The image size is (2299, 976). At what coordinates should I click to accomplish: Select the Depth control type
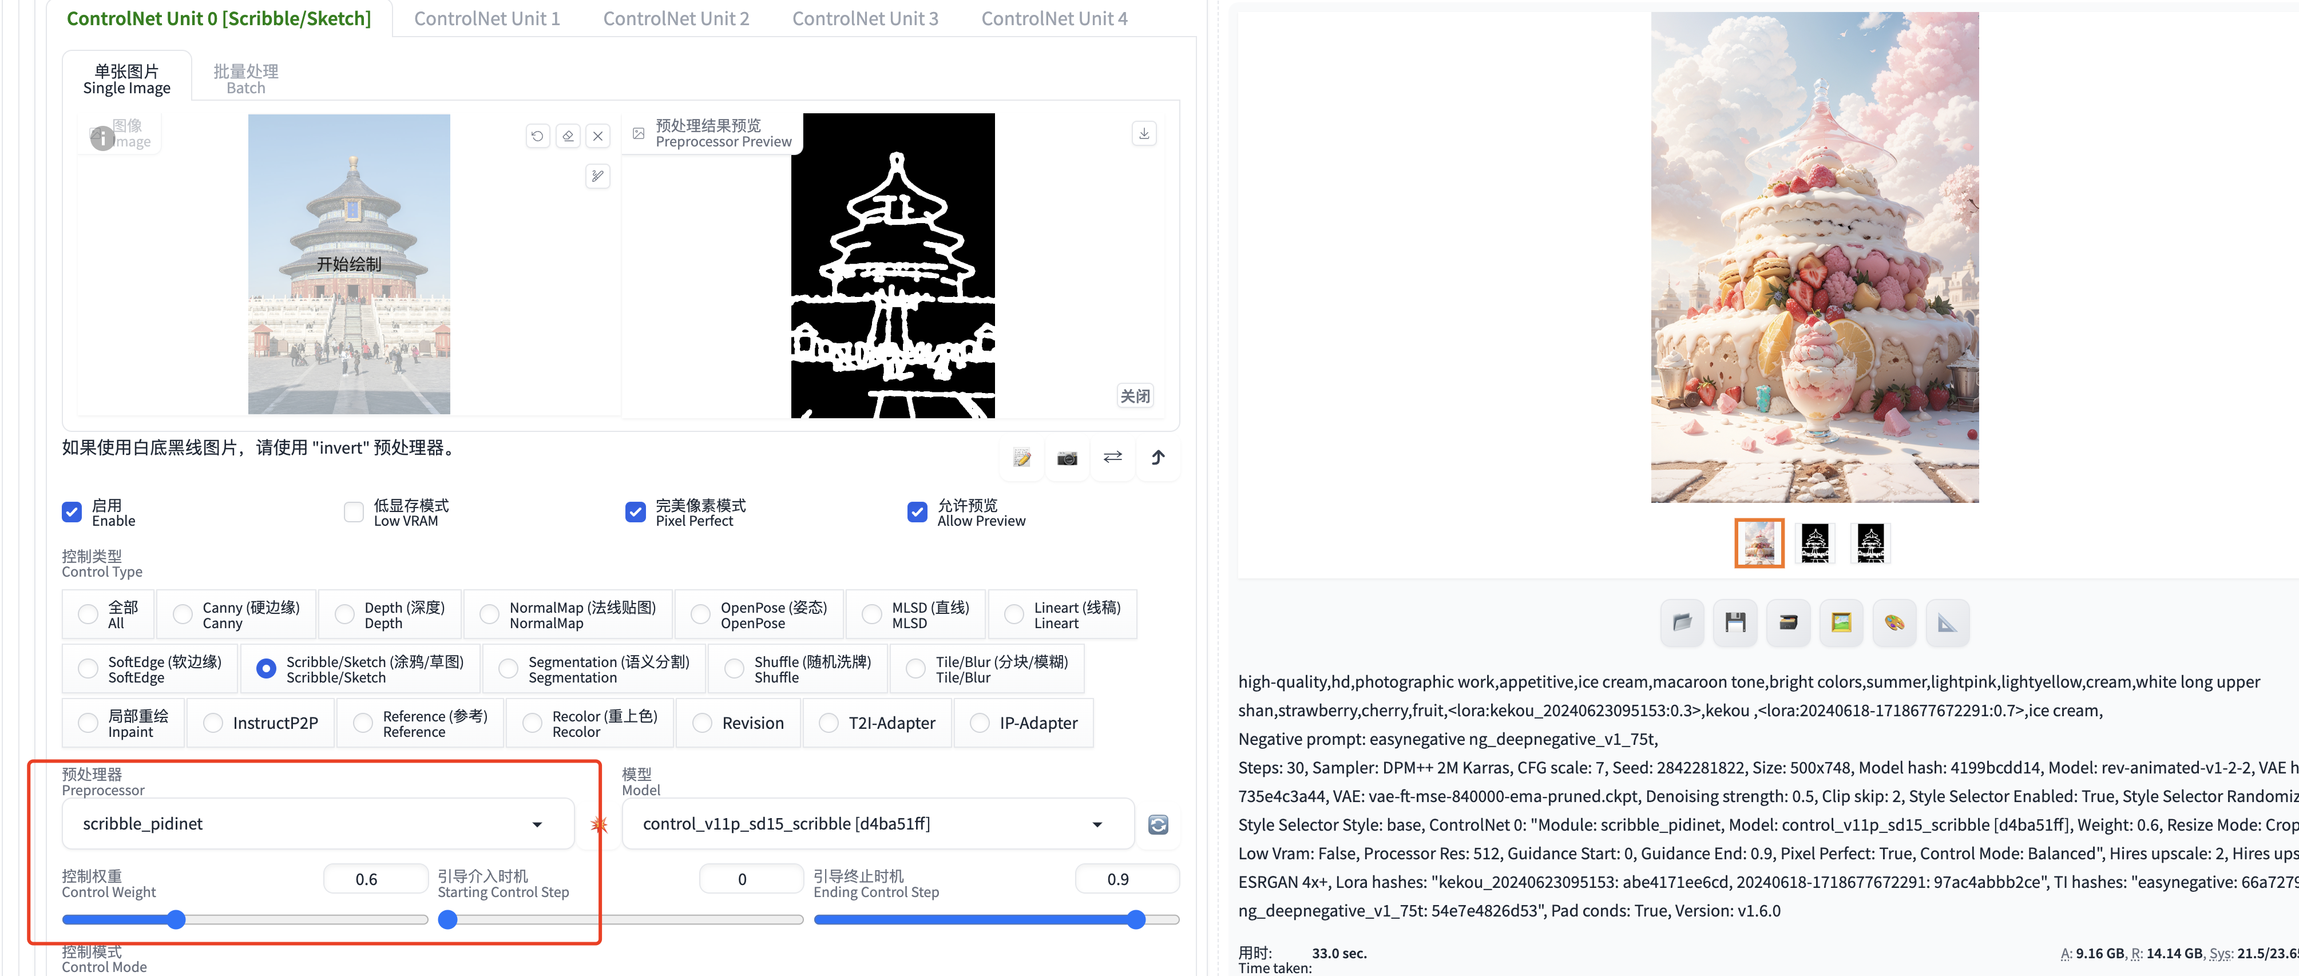(x=390, y=614)
